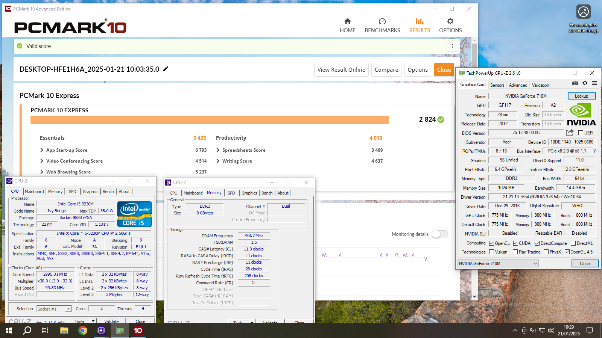Image resolution: width=602 pixels, height=338 pixels.
Task: Open the Valid score help question mark
Action: click(452, 46)
